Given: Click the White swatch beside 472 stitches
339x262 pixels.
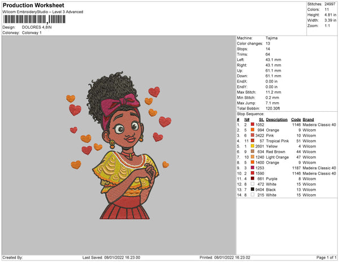Looking at the screenshot, I should (253, 184).
